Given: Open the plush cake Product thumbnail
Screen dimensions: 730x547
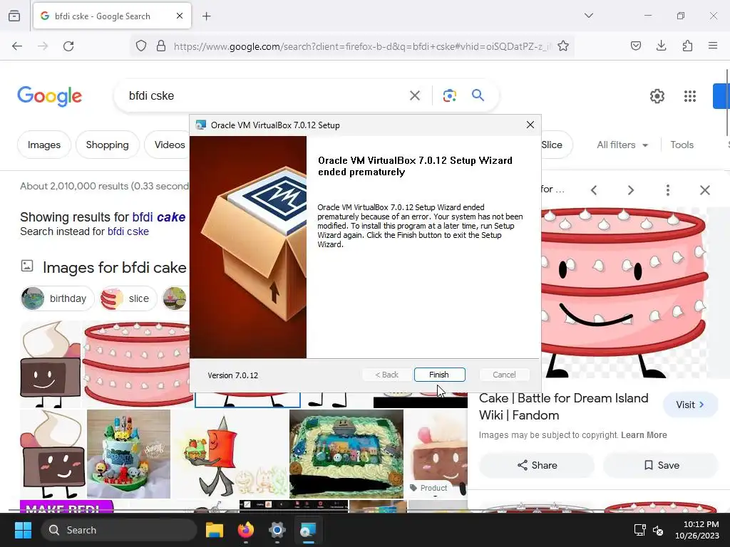Looking at the screenshot, I should (x=436, y=454).
